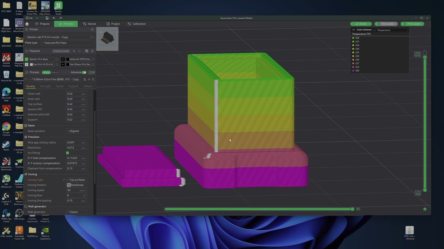Open the Others settings tab
Screen dimensions: 444x249
(x=88, y=86)
